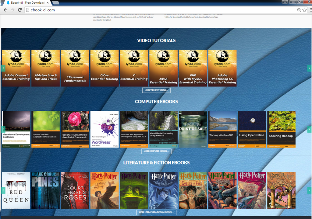Open Harry Potter Sorcerer's Stone cover

click(281, 190)
